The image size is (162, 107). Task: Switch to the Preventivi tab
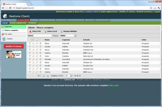(x=34, y=20)
